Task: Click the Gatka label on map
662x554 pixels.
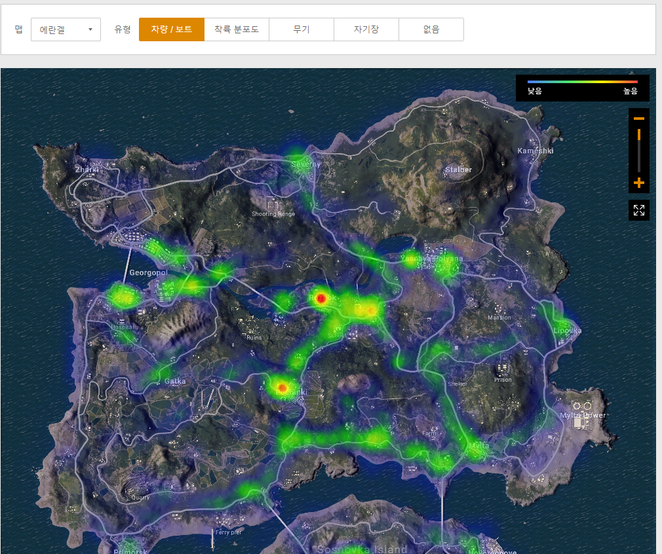Action: pyautogui.click(x=175, y=381)
